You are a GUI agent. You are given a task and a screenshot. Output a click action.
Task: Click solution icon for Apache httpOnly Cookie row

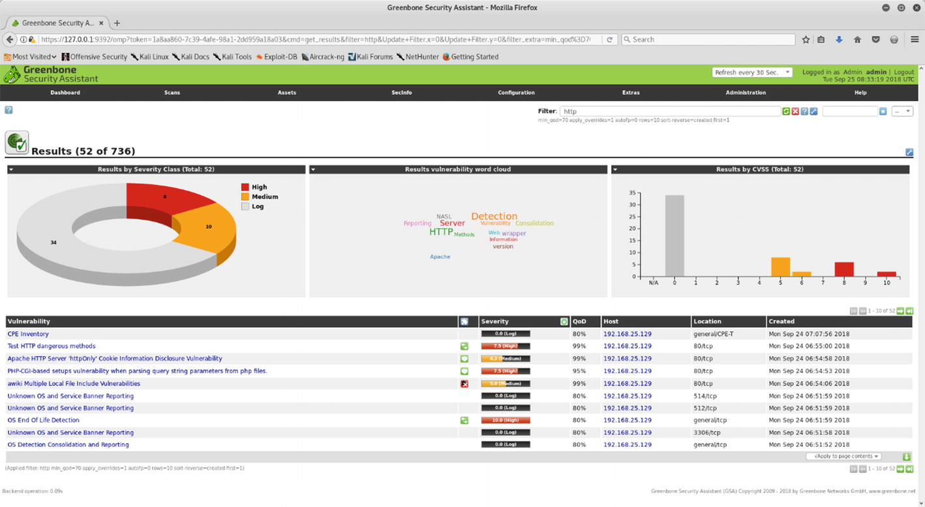[464, 359]
